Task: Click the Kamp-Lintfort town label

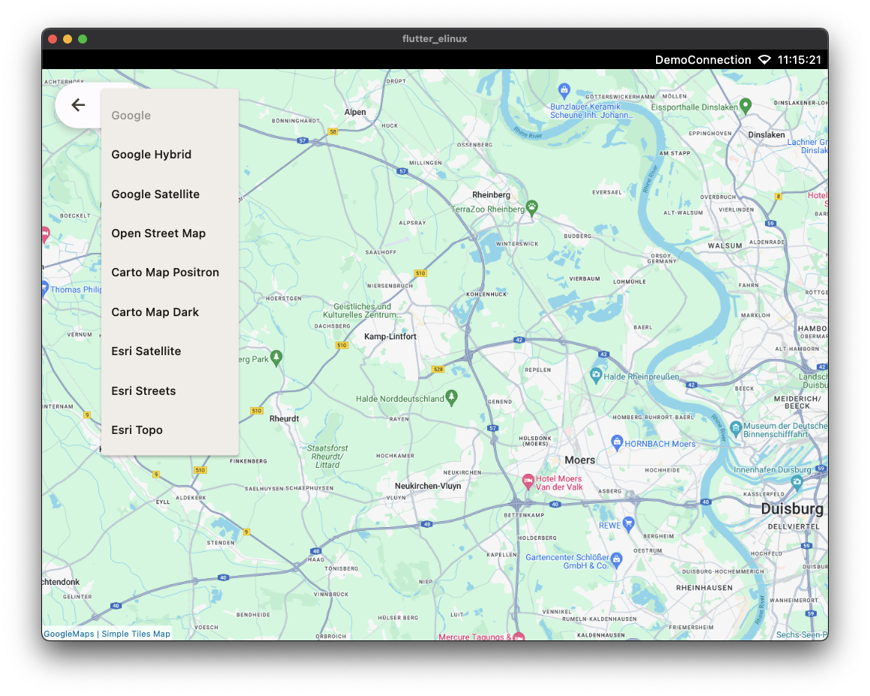Action: 390,336
